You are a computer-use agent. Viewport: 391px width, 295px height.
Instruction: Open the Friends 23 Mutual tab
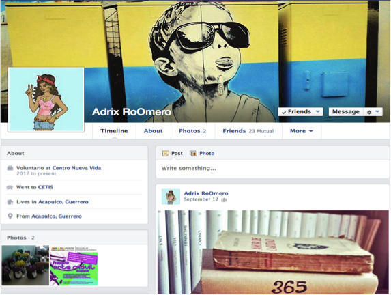tap(248, 131)
